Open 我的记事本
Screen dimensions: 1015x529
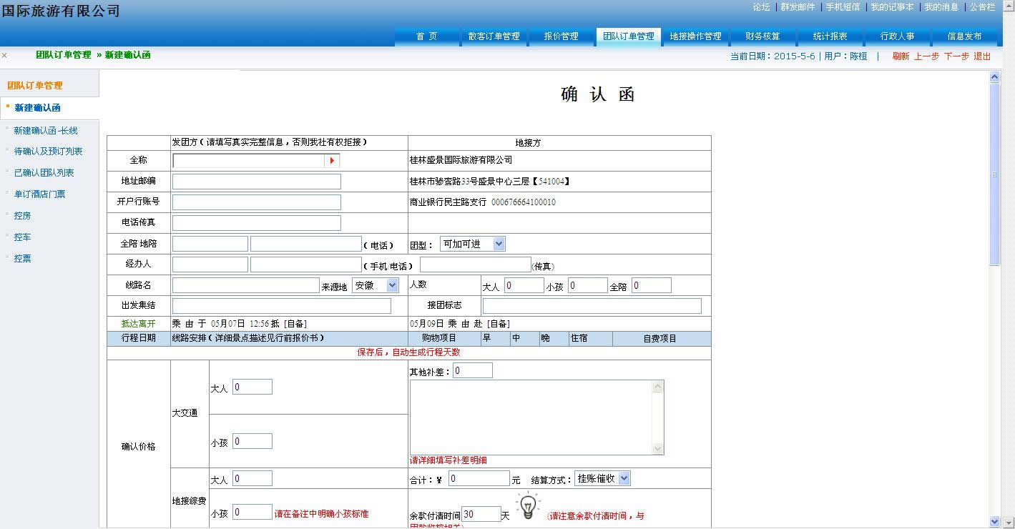click(892, 7)
